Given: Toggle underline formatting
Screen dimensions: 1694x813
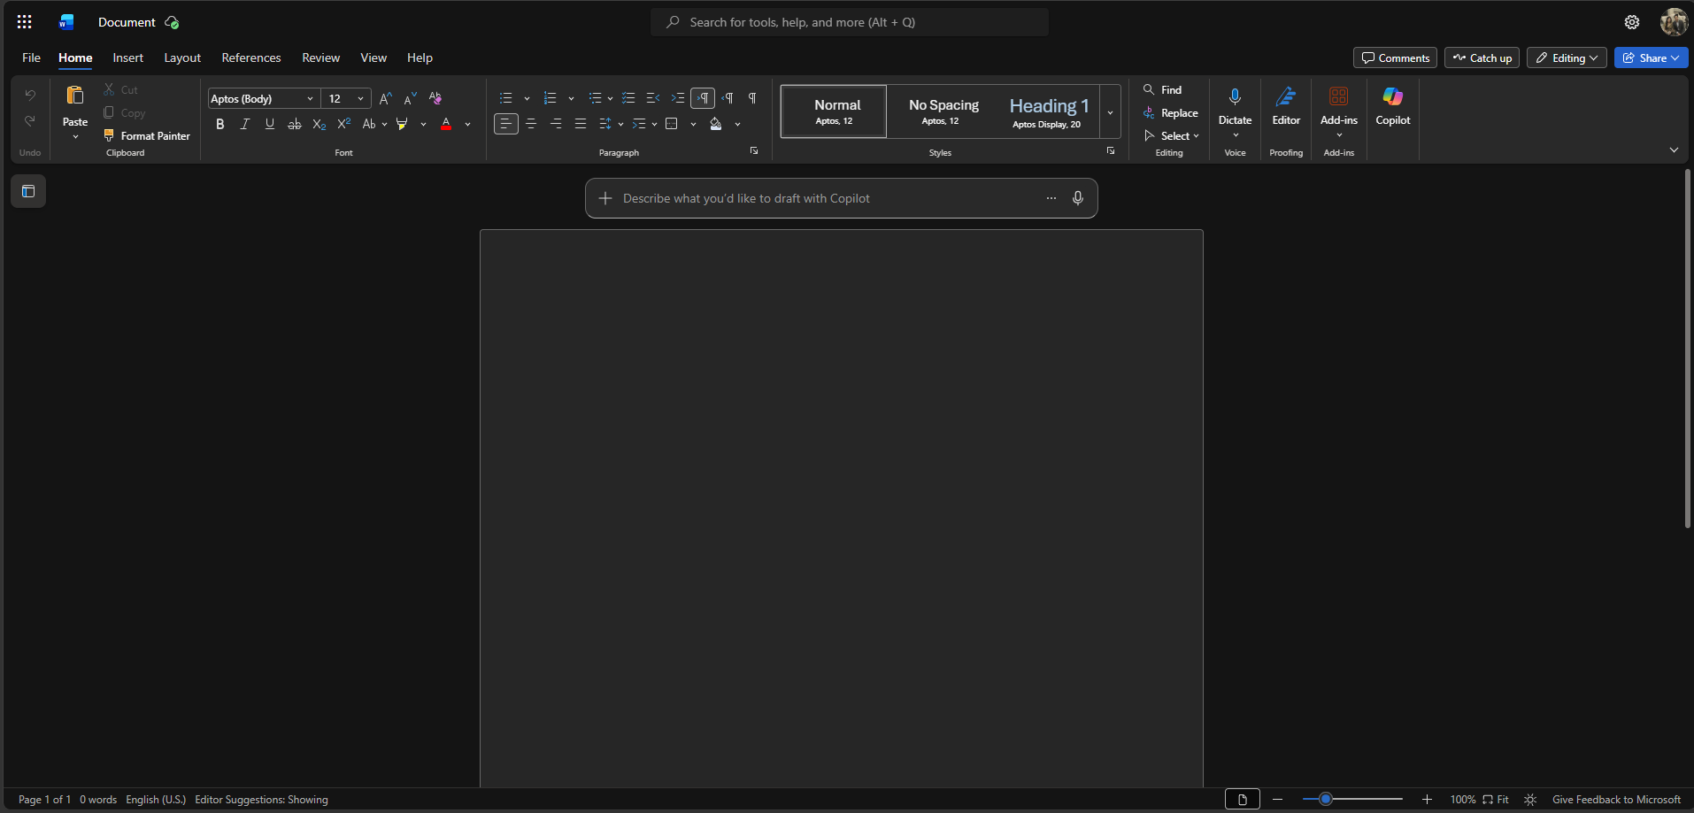Looking at the screenshot, I should tap(269, 124).
